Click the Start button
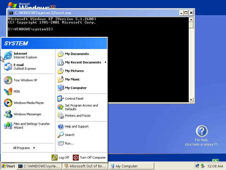This screenshot has height=170, width=226. [8, 166]
